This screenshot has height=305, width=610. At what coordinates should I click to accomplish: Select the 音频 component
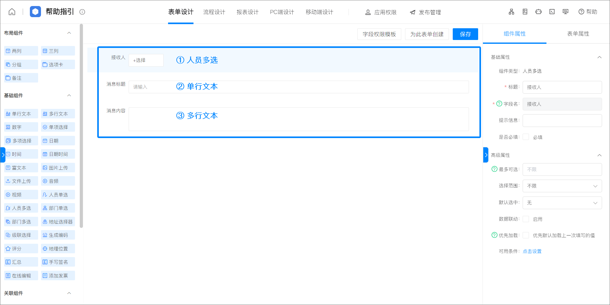pos(58,181)
